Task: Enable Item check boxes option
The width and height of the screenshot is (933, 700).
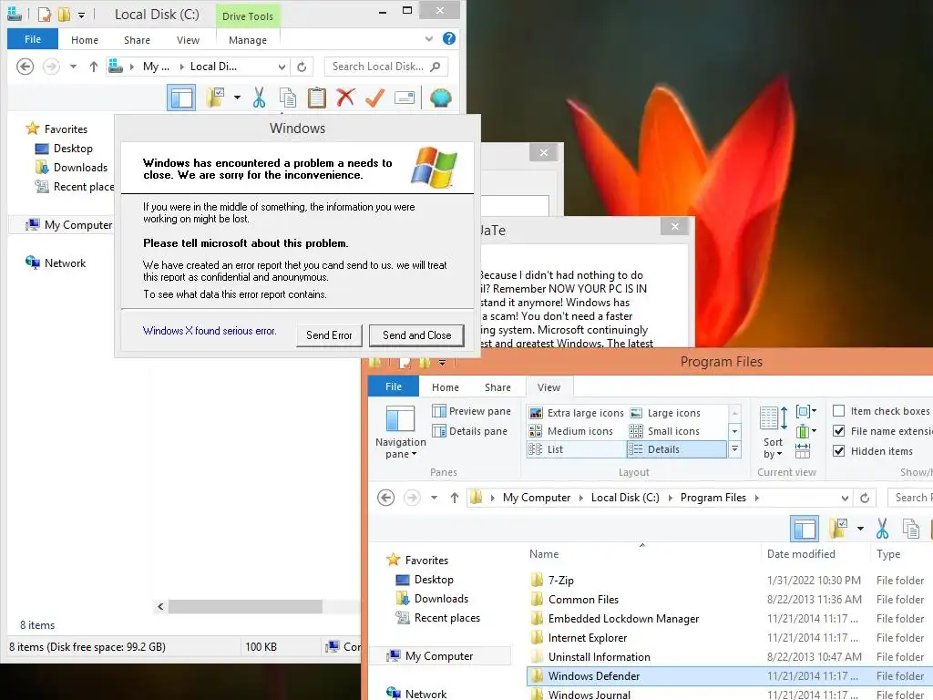Action: pos(839,411)
